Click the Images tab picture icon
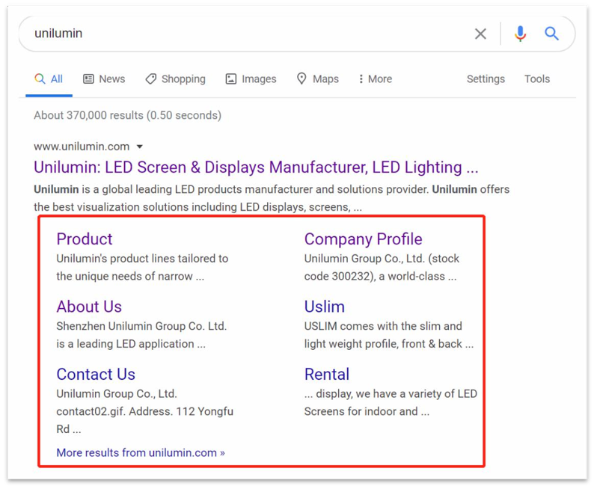The image size is (594, 489). click(231, 79)
